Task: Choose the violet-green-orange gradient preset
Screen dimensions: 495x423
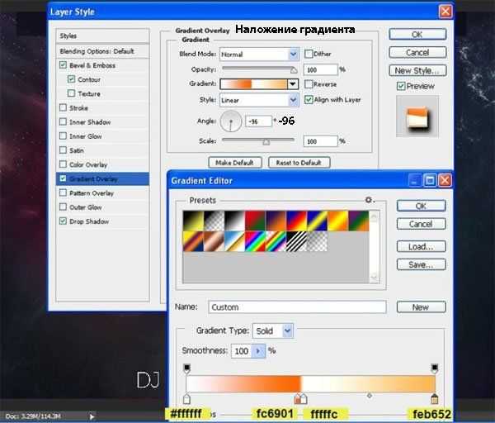Action: (x=358, y=221)
